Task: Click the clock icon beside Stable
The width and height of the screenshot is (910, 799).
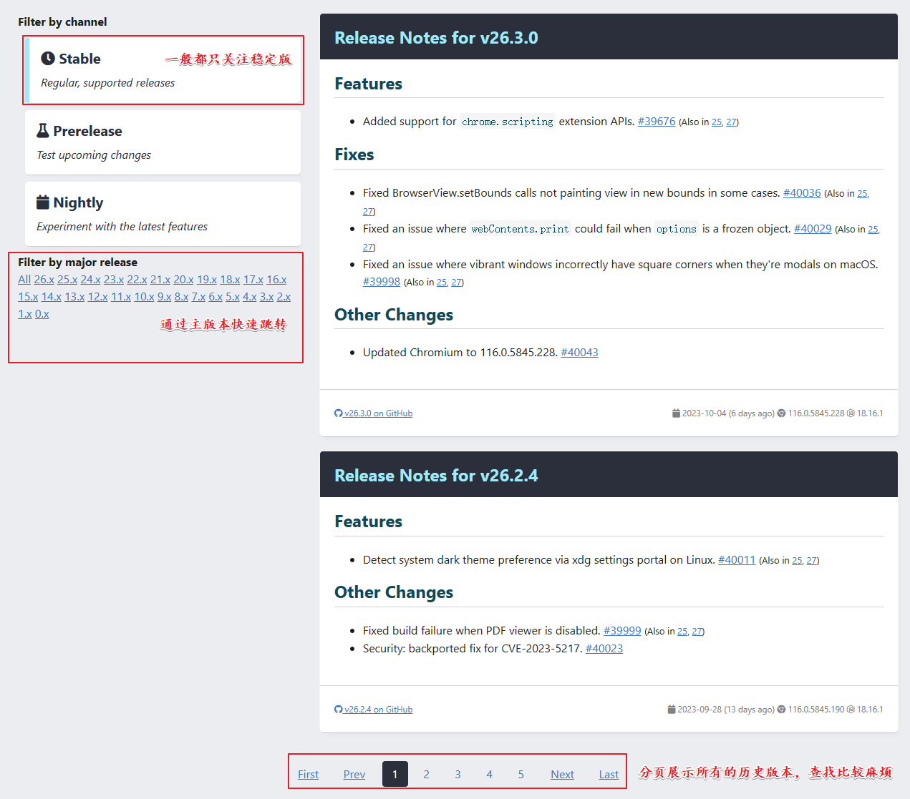Action: 48,59
